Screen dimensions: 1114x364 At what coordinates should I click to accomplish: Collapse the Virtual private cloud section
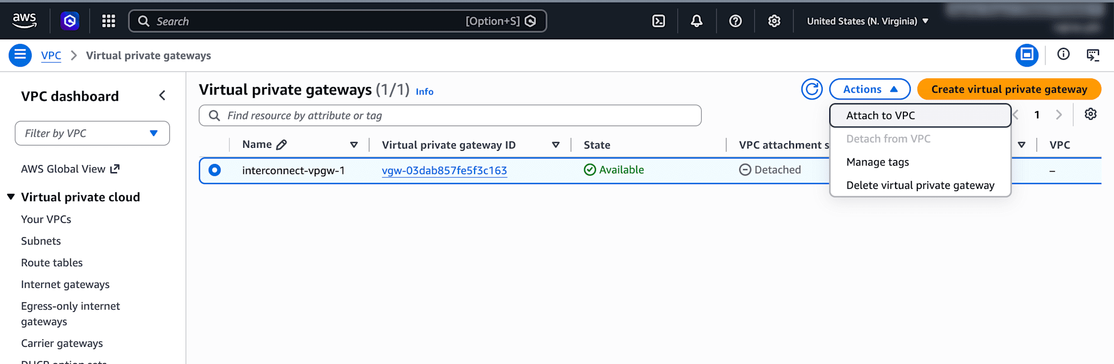coord(11,197)
